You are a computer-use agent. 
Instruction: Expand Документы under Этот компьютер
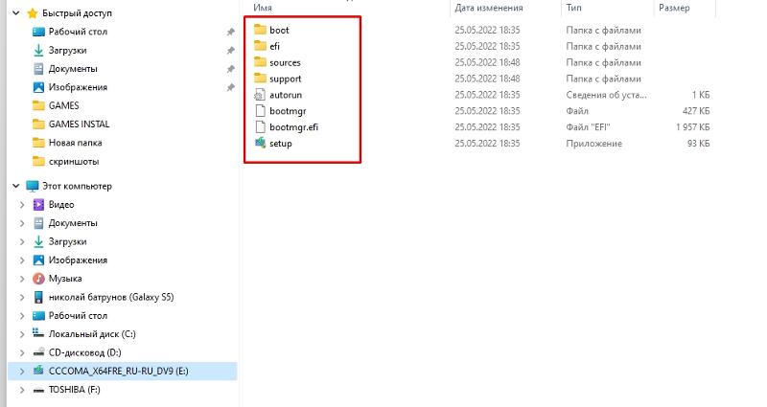(22, 223)
